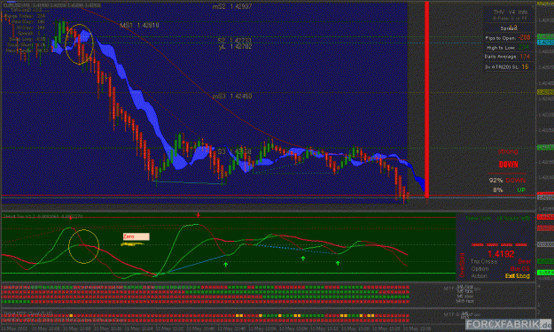The height and width of the screenshot is (332, 554).
Task: Click the red down arrow above Trix window
Action: 199,214
